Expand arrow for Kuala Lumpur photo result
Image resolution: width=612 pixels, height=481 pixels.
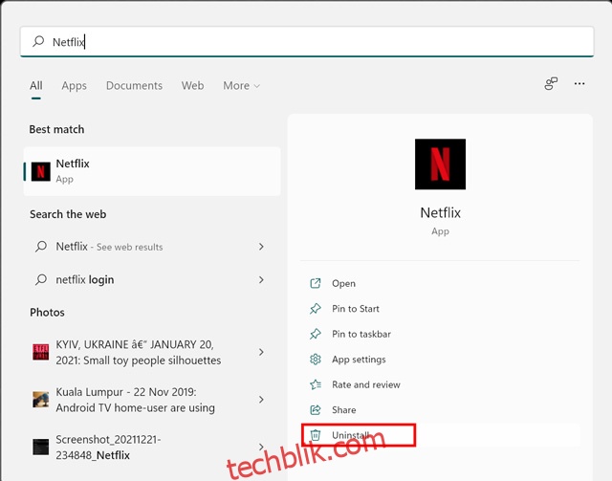click(x=261, y=400)
